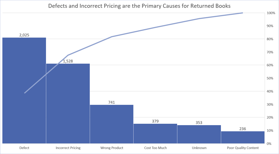Click the 100% secondary axis label
This screenshot has width=279, height=154.
271,13
